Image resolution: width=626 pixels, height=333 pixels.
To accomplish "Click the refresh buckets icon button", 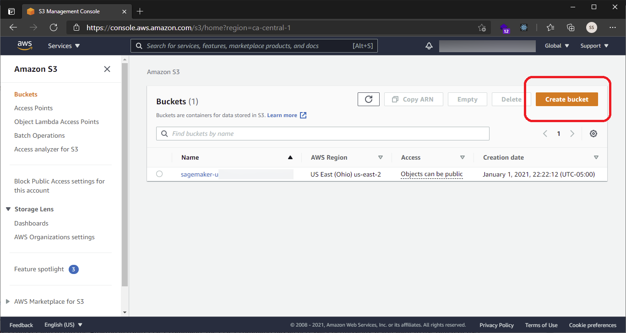I will pyautogui.click(x=368, y=99).
